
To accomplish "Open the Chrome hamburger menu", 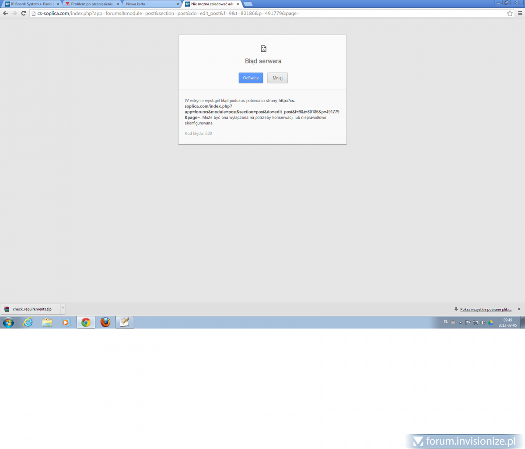I will click(520, 13).
